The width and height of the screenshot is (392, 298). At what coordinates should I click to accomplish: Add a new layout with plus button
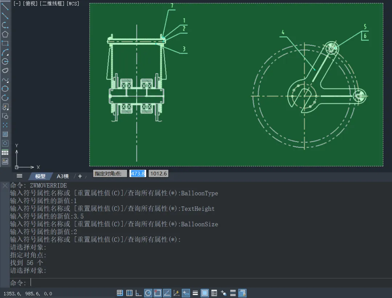(x=80, y=176)
